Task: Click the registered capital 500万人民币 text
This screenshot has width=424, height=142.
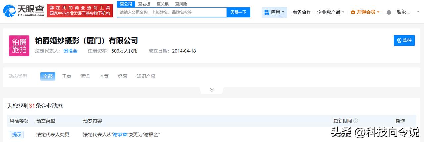Action: point(125,51)
